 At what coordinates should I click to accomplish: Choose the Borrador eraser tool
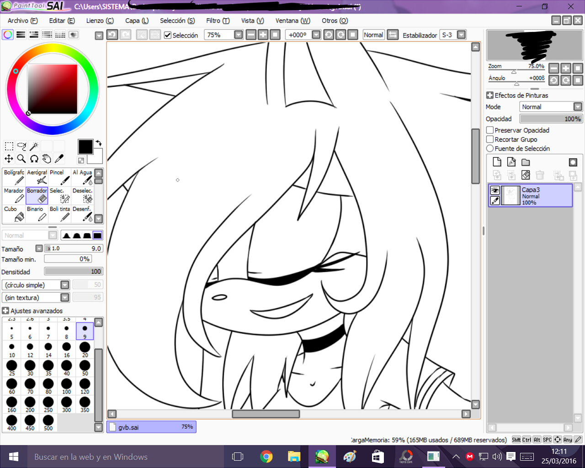tap(37, 196)
